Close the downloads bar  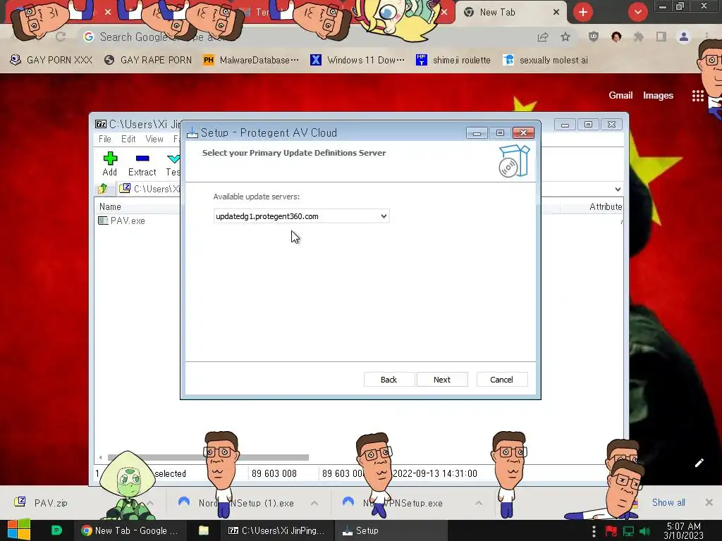coord(709,502)
